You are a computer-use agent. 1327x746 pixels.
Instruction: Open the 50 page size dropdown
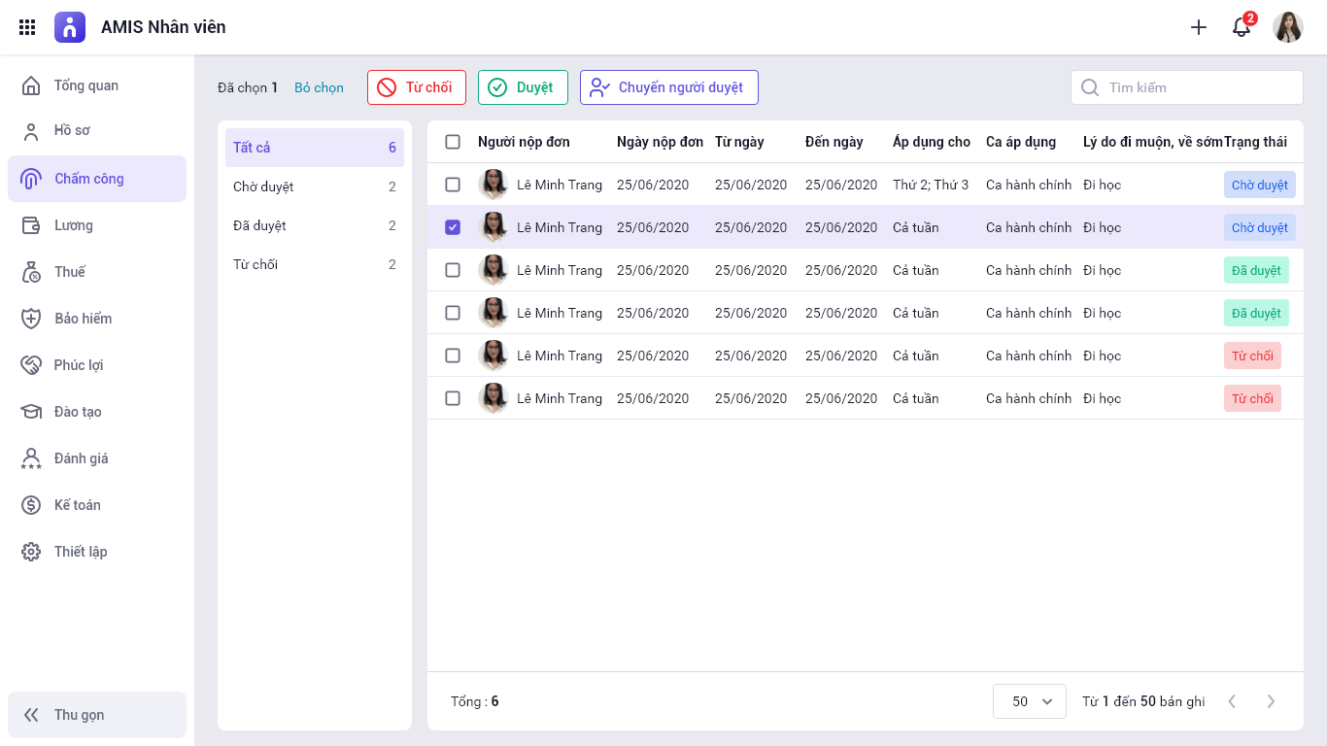1030,701
